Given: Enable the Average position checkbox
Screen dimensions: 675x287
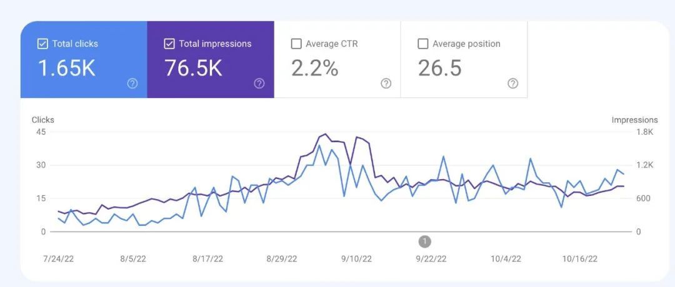Looking at the screenshot, I should click(423, 44).
